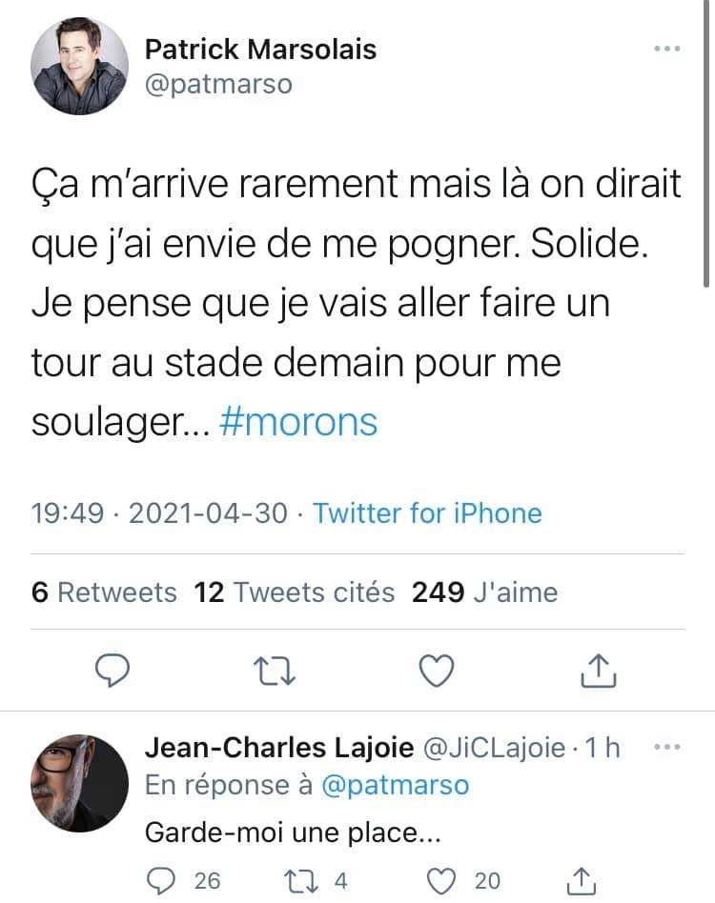The width and height of the screenshot is (715, 903).
Task: Click the vertical scrollbar at the right edge
Action: click(x=706, y=143)
